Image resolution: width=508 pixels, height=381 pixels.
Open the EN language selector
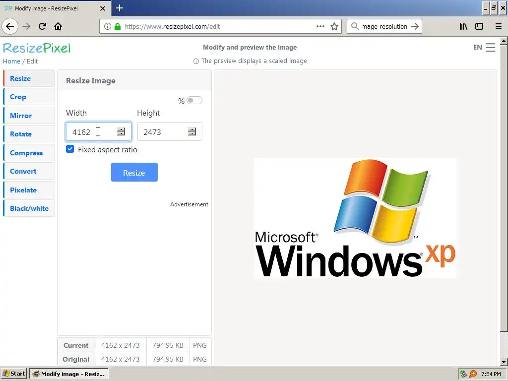pos(477,47)
